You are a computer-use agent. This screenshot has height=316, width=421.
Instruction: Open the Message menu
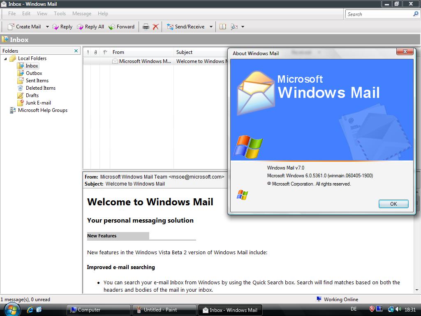pyautogui.click(x=82, y=14)
